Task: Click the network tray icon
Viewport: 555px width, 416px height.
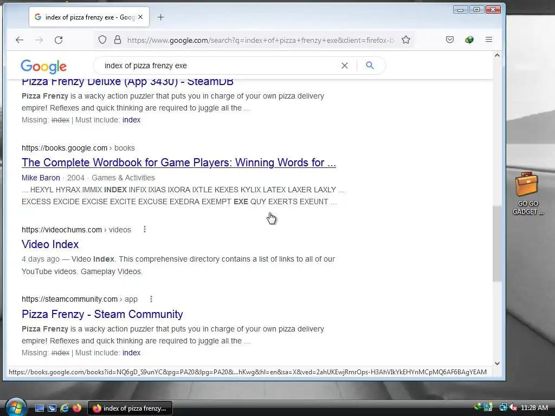Action: coord(503,407)
